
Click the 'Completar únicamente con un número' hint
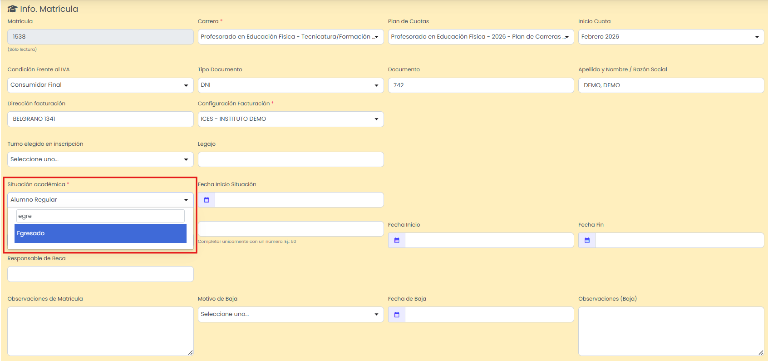coord(247,242)
